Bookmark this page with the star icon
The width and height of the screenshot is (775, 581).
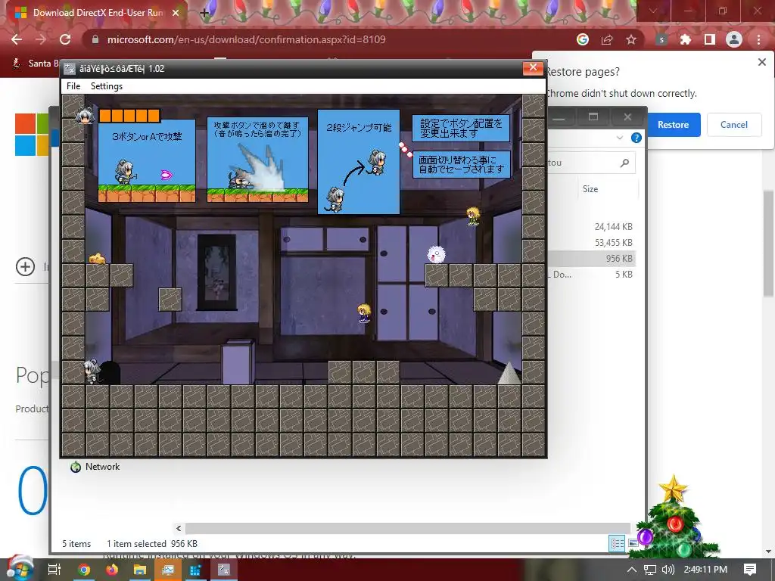click(x=631, y=39)
